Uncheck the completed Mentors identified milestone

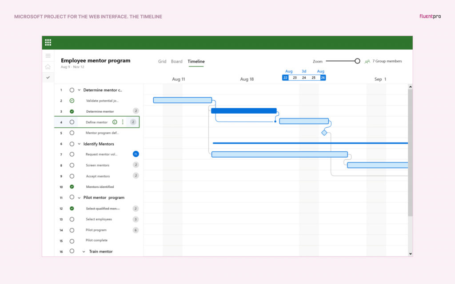(72, 187)
